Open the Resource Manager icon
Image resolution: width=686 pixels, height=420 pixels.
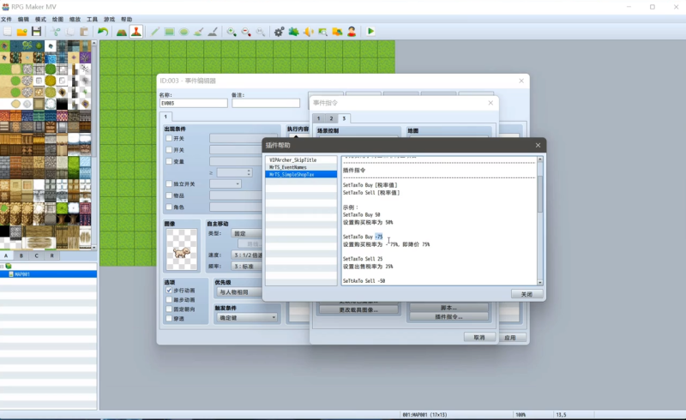337,32
